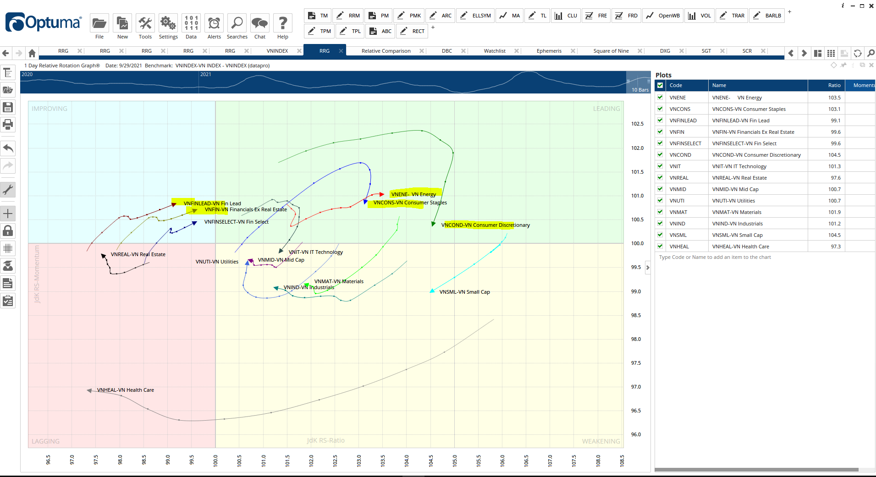Switch to the Relative Comparison tab
Image resolution: width=876 pixels, height=477 pixels.
click(386, 51)
